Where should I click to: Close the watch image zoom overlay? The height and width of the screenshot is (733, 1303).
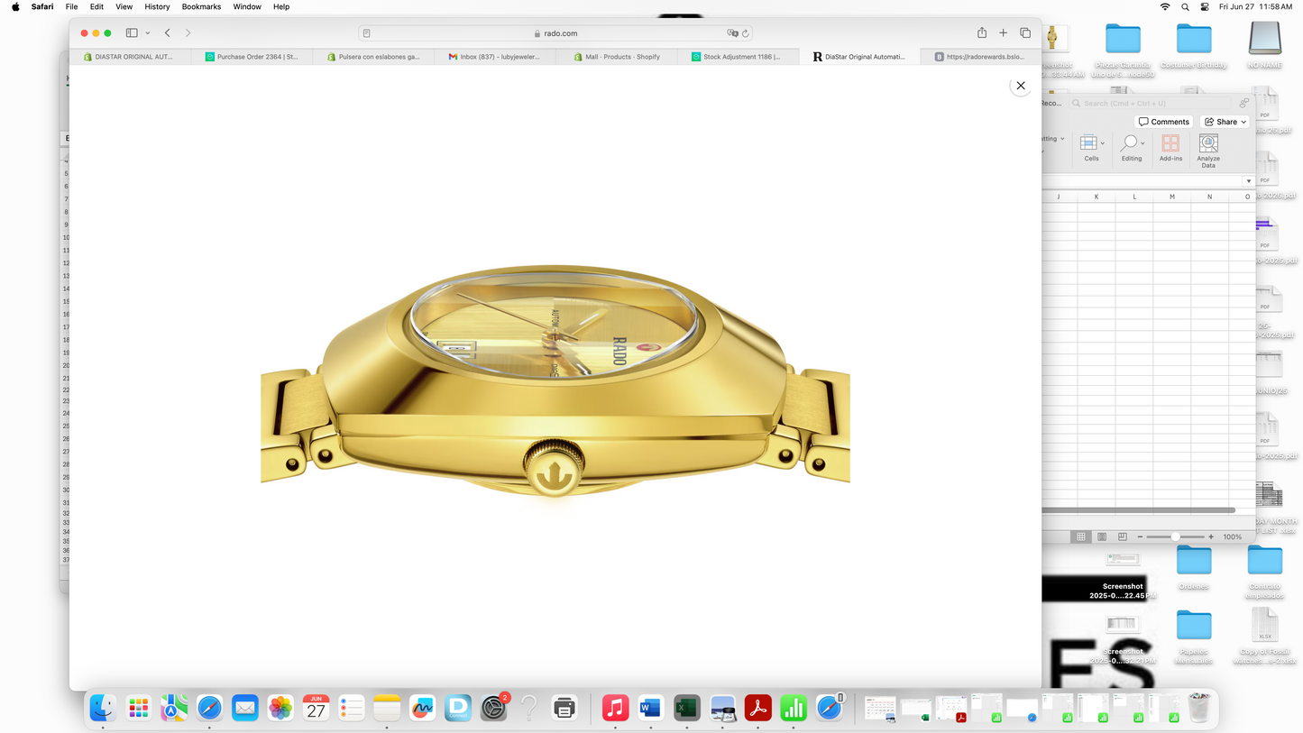[1020, 86]
